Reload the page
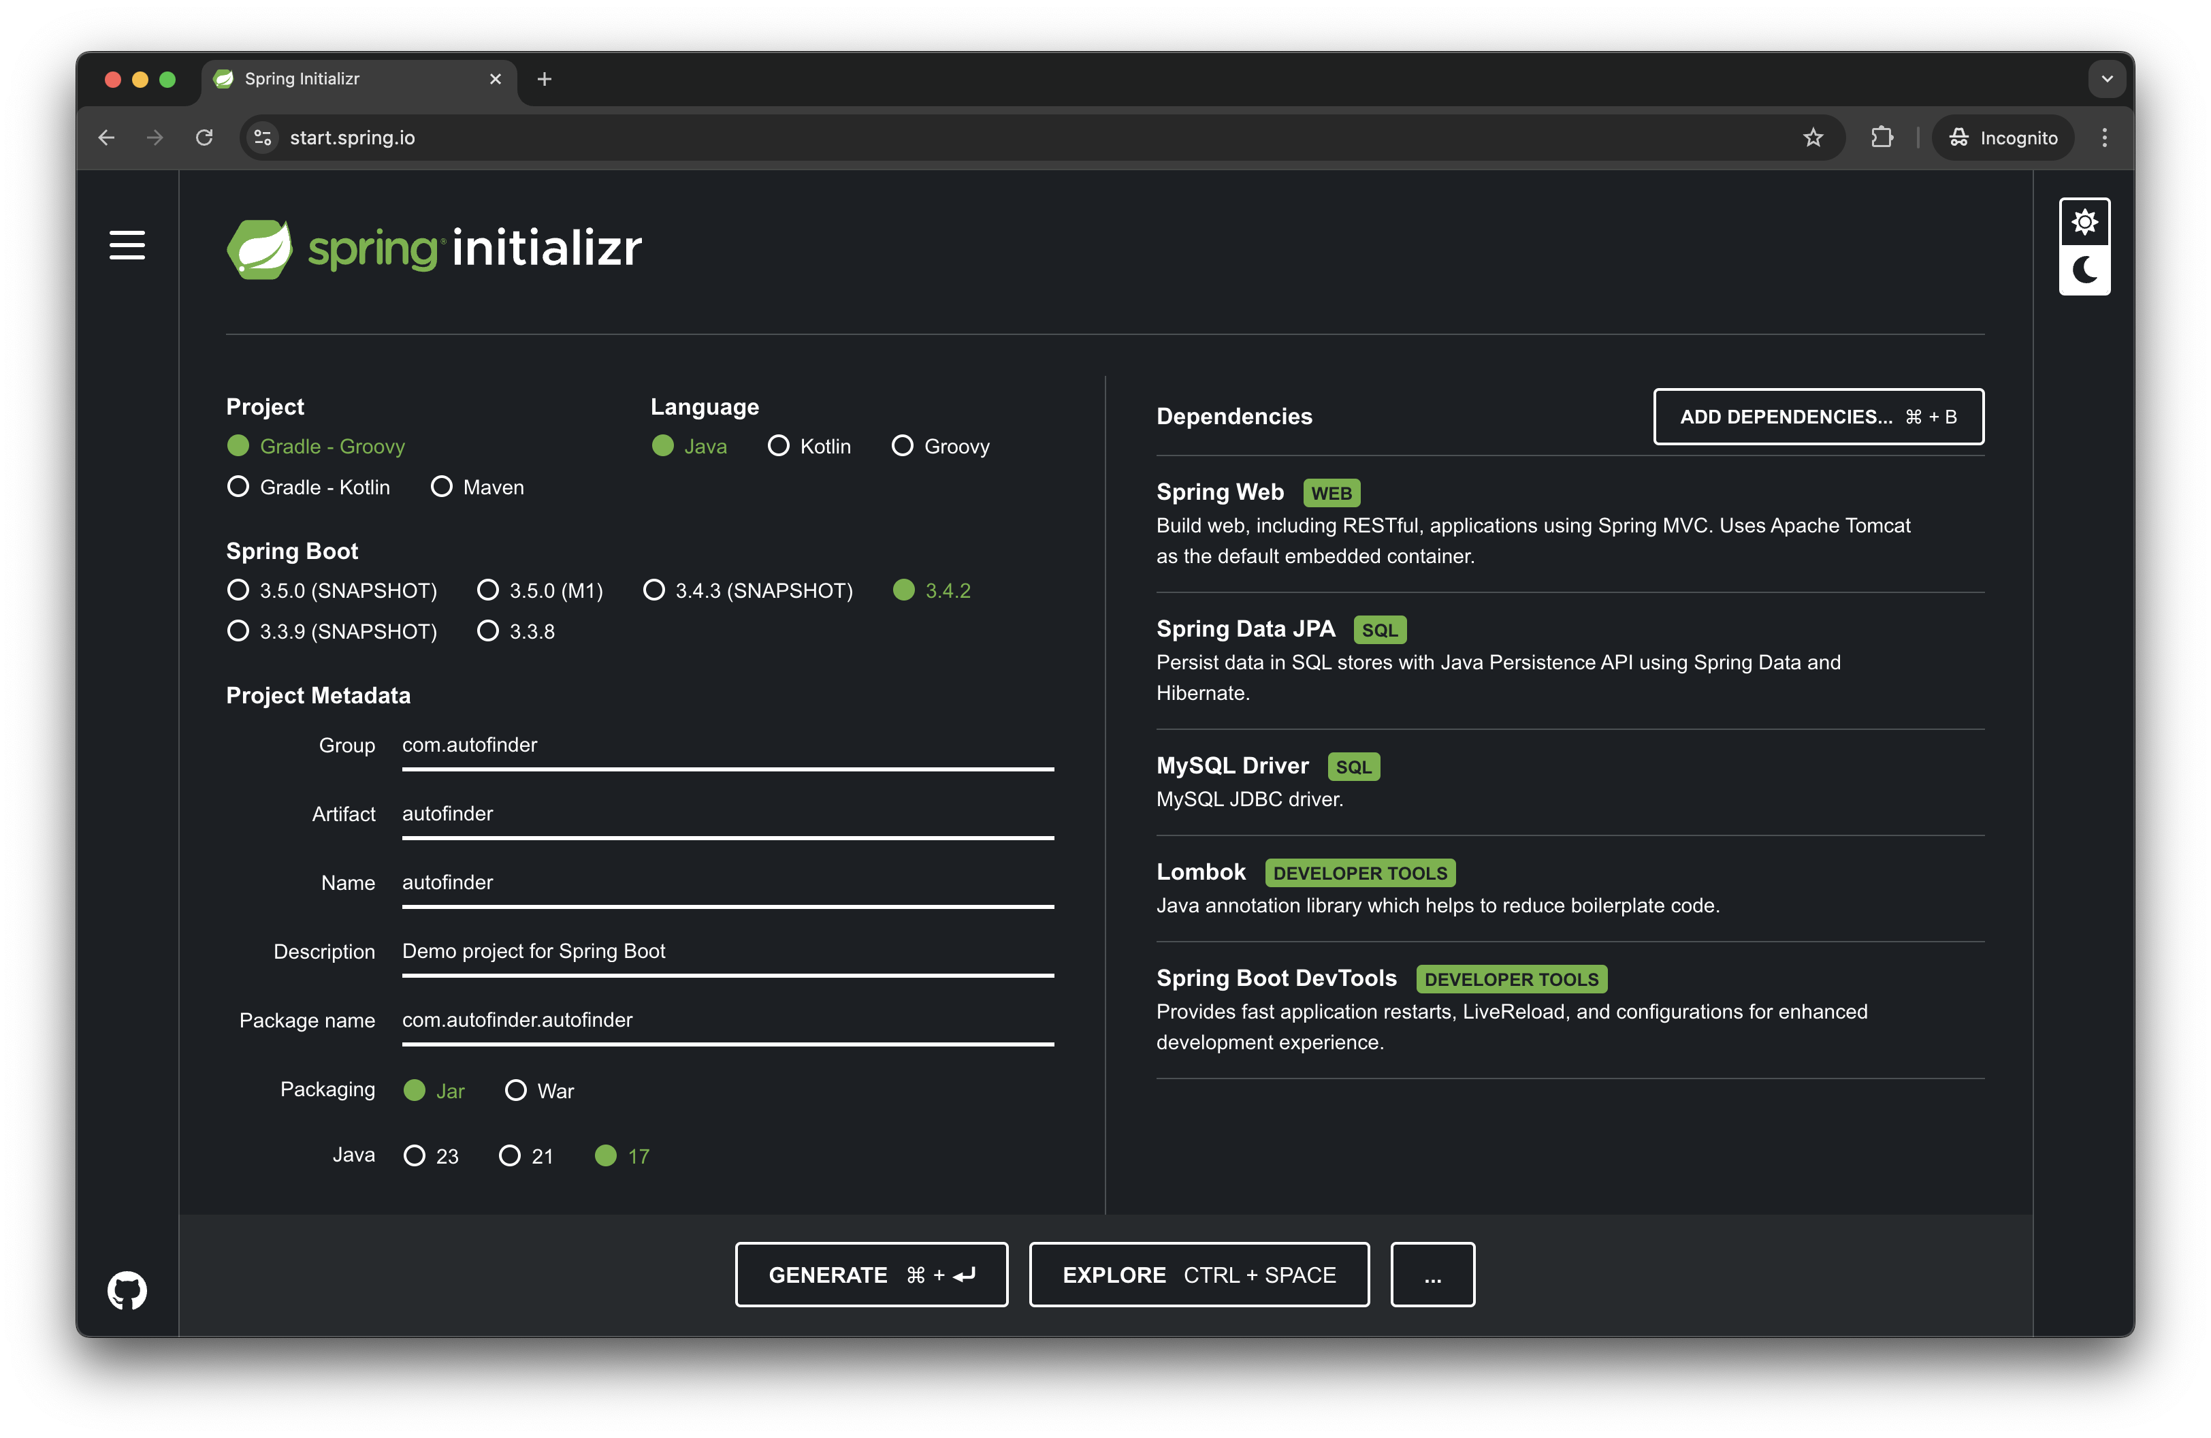The height and width of the screenshot is (1438, 2211). [204, 138]
